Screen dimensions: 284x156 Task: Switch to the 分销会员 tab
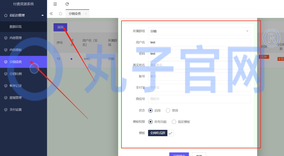75,13
